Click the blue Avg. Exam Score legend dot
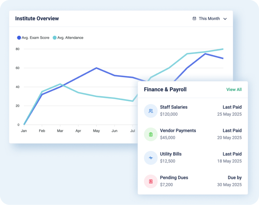Viewport: 259px width, 205px height. (19, 38)
